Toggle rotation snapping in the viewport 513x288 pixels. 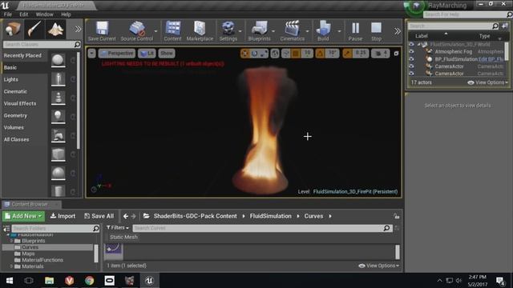pos(320,54)
